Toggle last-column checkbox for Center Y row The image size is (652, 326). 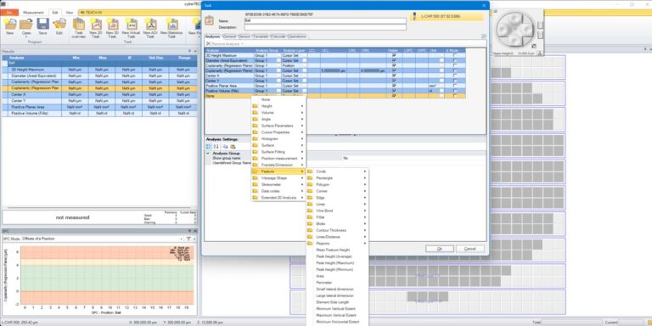click(x=455, y=81)
